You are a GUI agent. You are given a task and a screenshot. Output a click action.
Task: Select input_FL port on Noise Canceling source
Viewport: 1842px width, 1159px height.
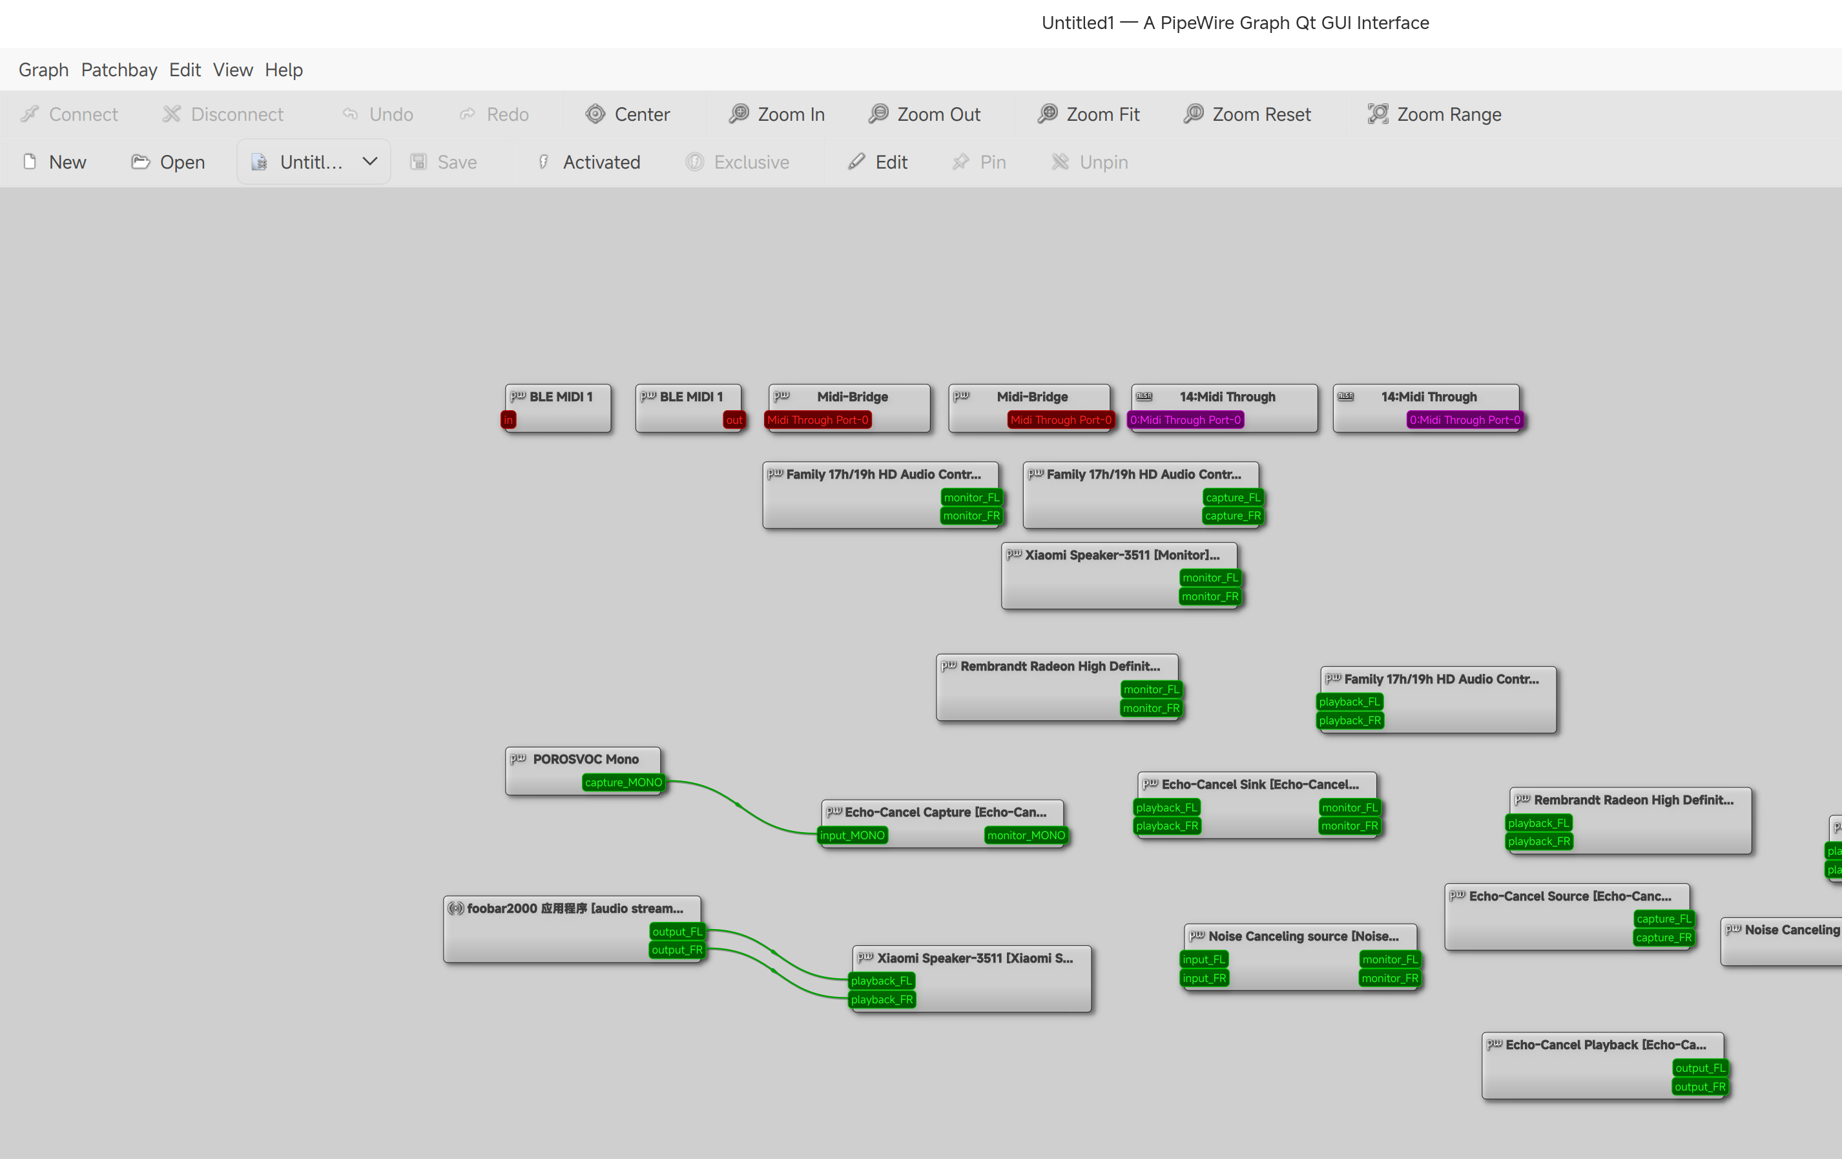[1204, 959]
